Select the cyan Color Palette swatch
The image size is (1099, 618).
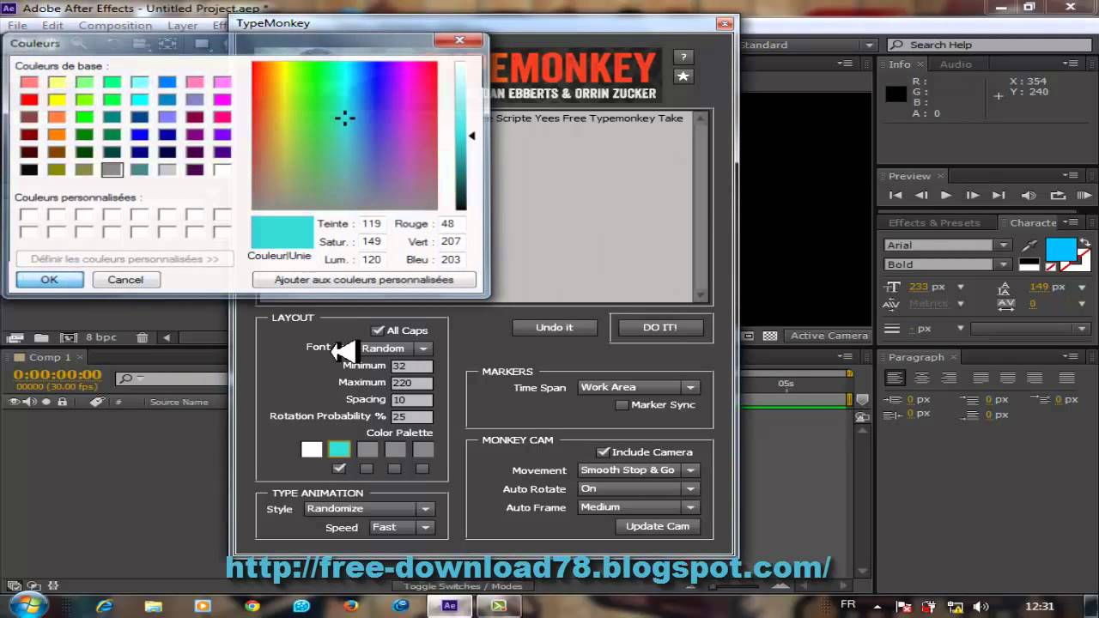pos(339,450)
